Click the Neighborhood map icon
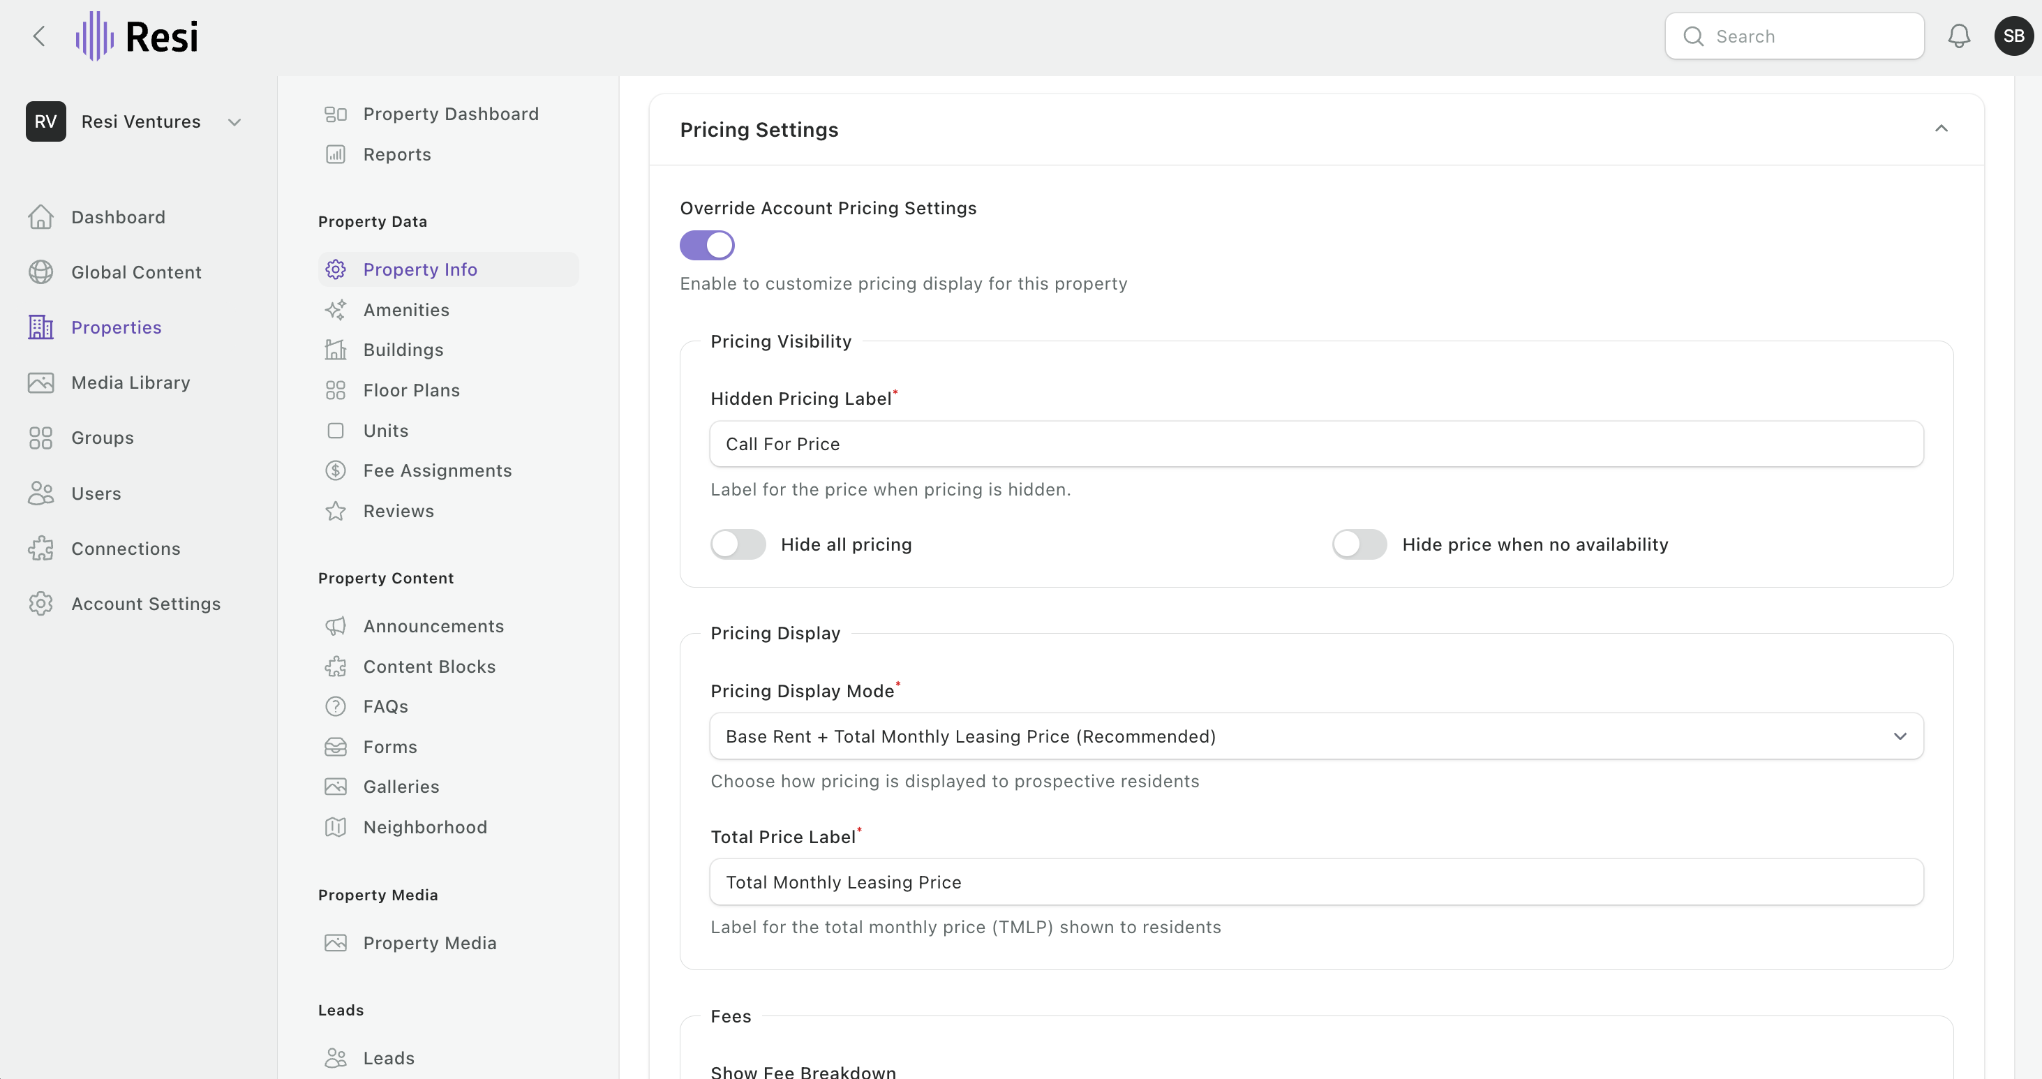Image resolution: width=2042 pixels, height=1079 pixels. click(x=335, y=827)
